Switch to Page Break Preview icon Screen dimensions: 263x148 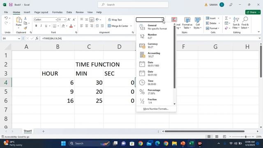pyautogui.click(x=224, y=136)
